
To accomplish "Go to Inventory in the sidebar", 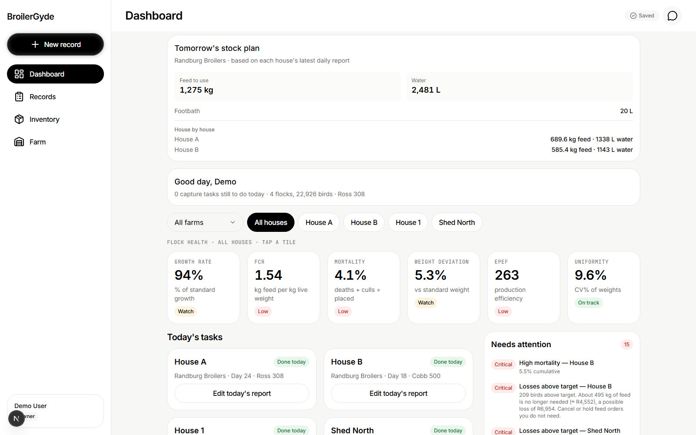I will (55, 119).
